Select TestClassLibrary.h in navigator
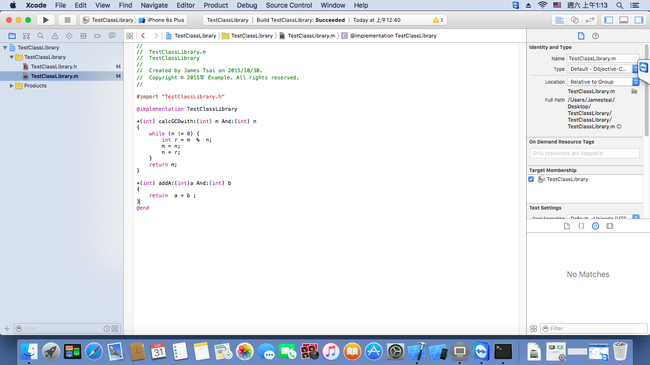650x365 pixels. coord(61,67)
